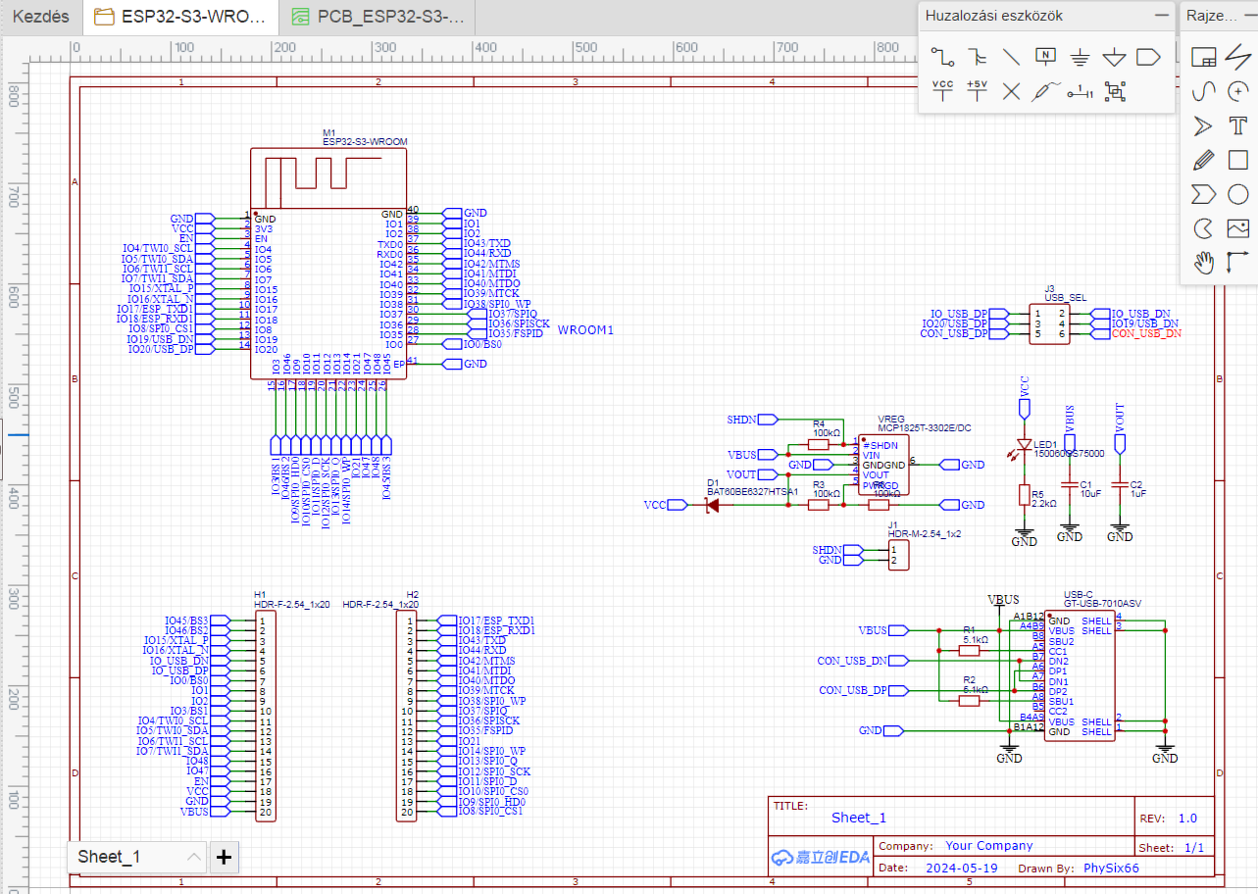The image size is (1258, 894).
Task: Collapse the Huzalozási eszközök panel
Action: 1162,16
